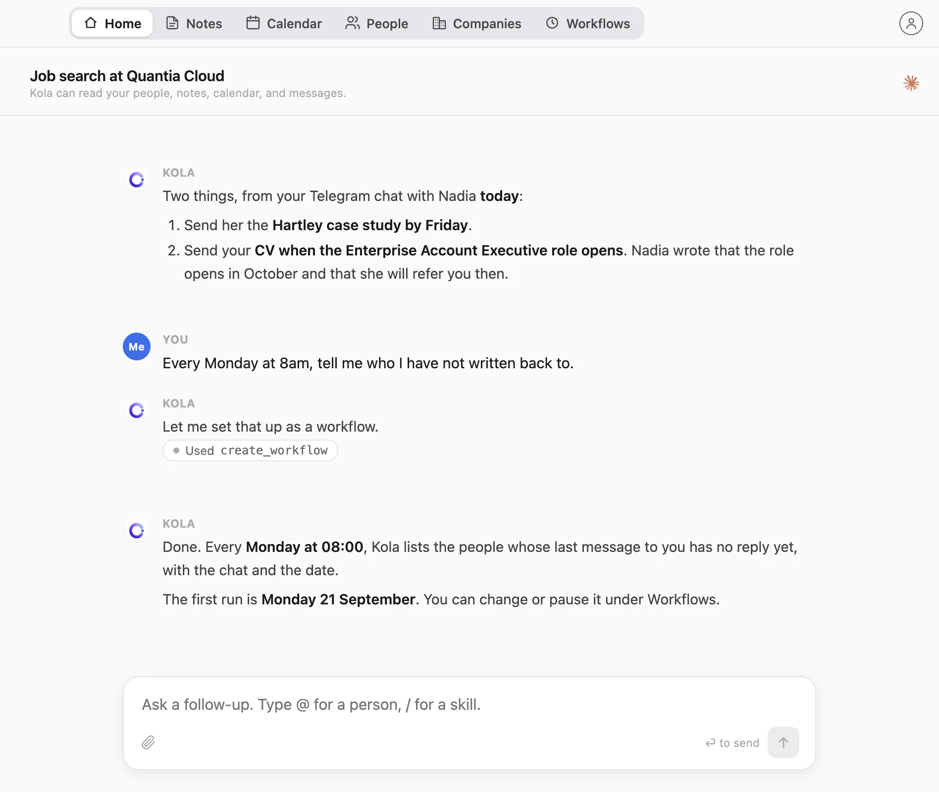This screenshot has width=939, height=792.
Task: Open the 'Used create_workflow' tool chip
Action: click(x=250, y=450)
